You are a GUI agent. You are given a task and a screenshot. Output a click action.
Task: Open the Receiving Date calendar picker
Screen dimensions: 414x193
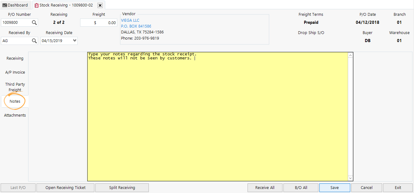click(75, 41)
